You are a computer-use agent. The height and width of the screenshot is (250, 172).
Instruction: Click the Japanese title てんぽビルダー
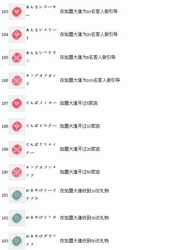[41, 126]
